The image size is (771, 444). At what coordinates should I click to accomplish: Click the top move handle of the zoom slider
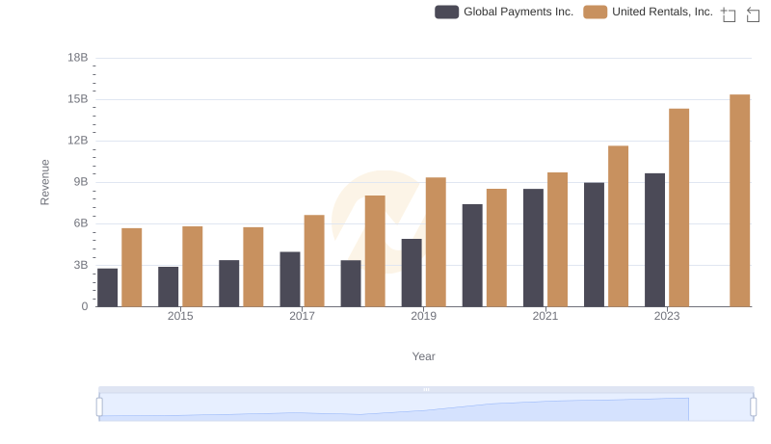[426, 389]
